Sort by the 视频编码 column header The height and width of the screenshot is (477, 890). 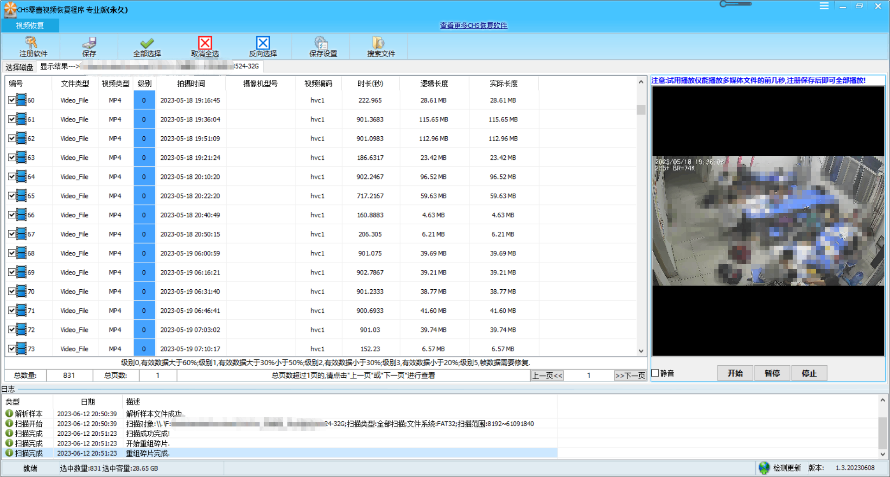pos(318,83)
